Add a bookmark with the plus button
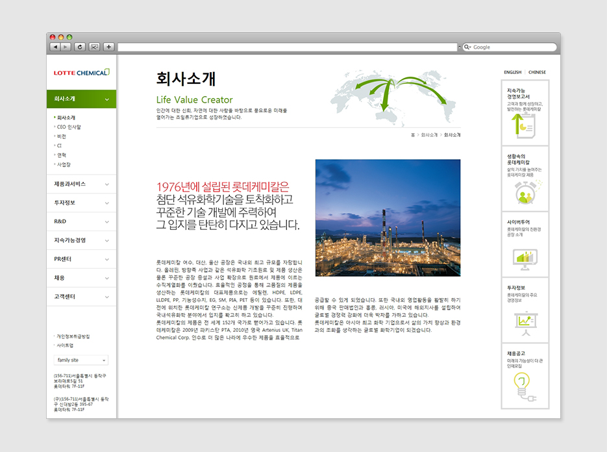Viewport: 607px width, 452px height. (109, 47)
